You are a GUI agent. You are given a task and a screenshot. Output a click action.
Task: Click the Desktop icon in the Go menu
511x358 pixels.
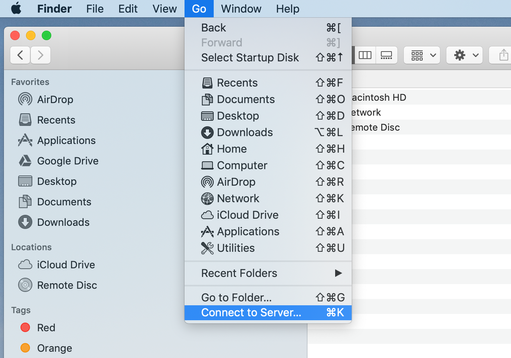[207, 116]
